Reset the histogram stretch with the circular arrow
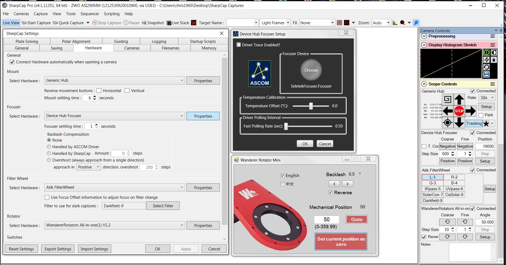 [x=486, y=67]
